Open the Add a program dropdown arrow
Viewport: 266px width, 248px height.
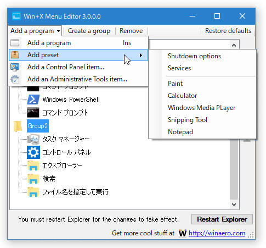(58, 31)
